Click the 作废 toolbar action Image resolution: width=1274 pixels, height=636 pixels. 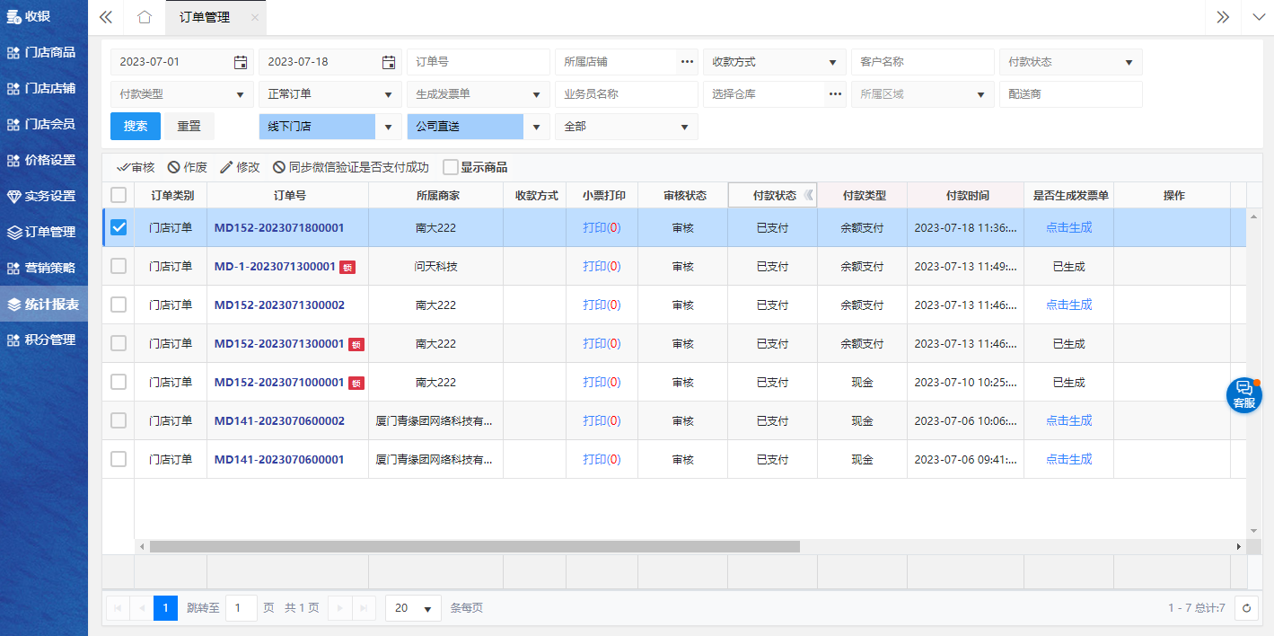(188, 167)
